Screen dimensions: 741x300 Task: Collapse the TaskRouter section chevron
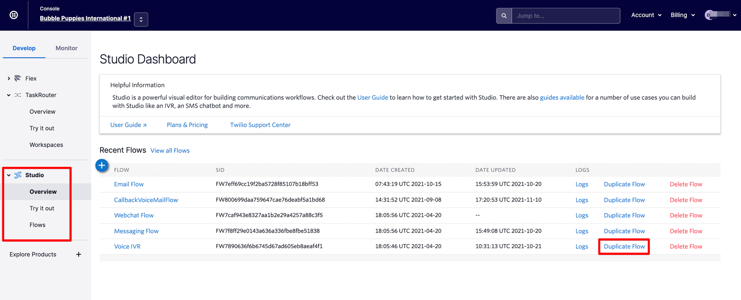click(x=9, y=95)
